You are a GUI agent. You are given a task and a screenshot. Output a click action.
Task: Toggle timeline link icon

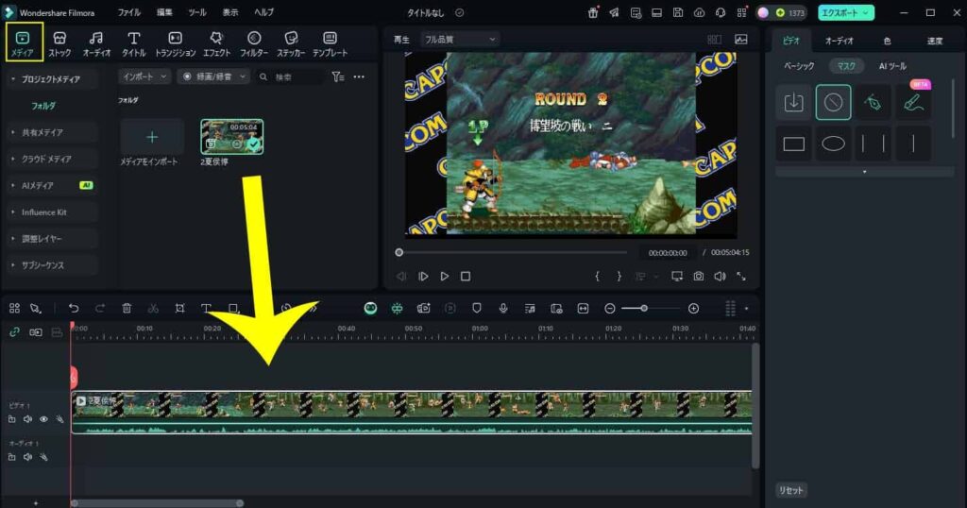pyautogui.click(x=14, y=332)
